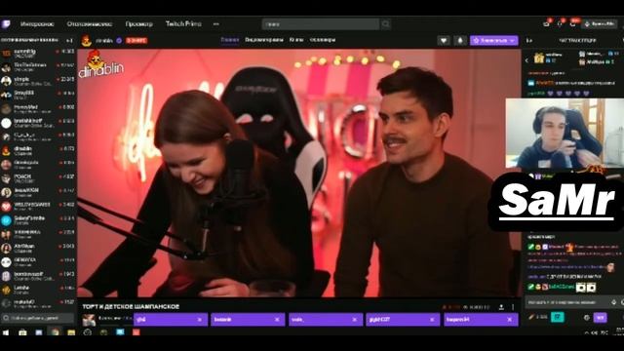624x351 pixels.
Task: Click the search magnifier button
Action: coord(385,24)
